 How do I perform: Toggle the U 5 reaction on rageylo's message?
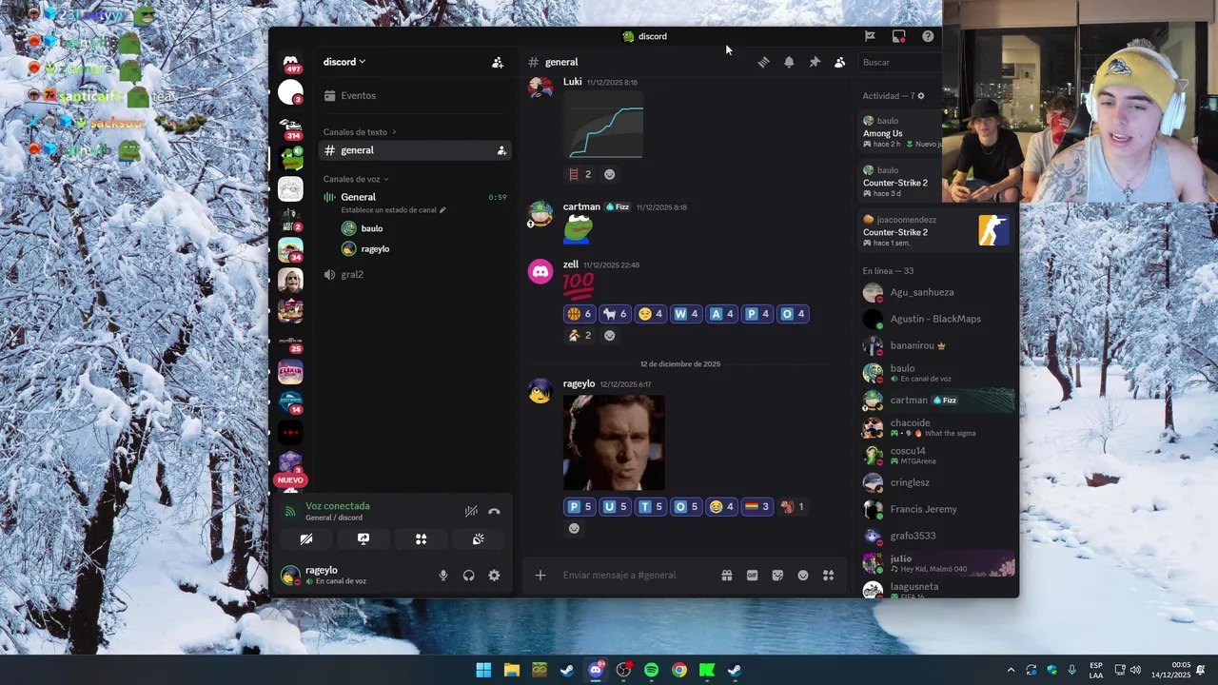[x=616, y=506]
